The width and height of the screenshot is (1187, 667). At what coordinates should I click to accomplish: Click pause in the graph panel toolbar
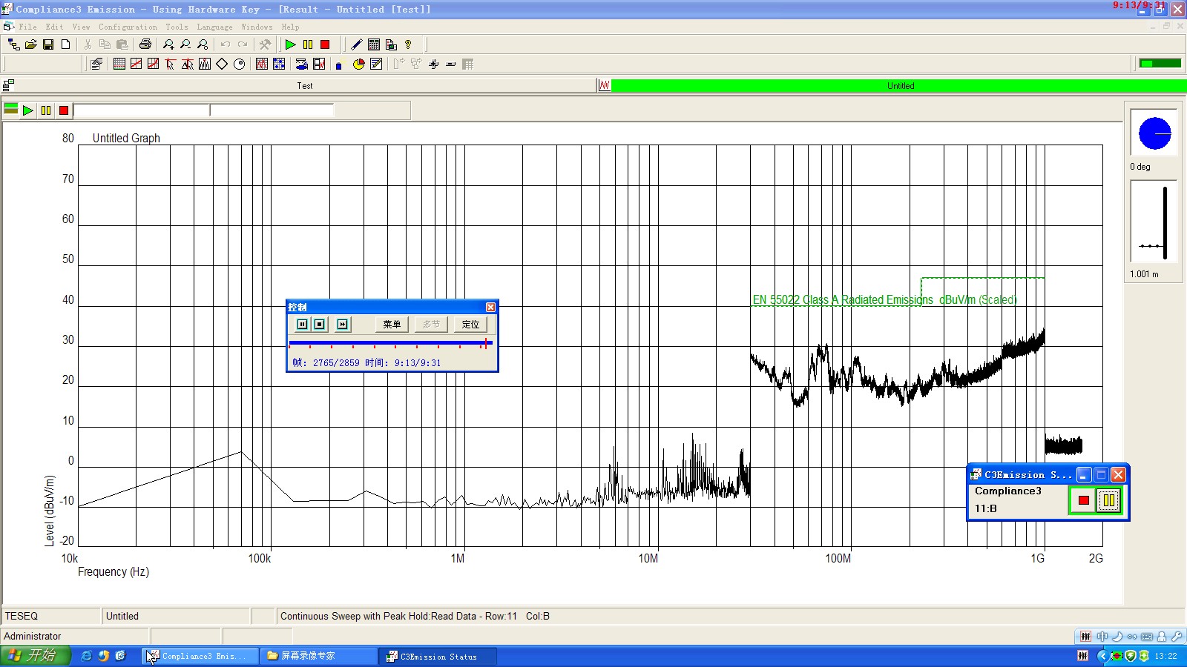(46, 110)
